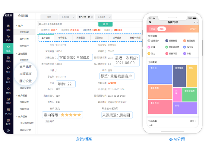This screenshot has height=151, width=205.
Task: Toggle the 体验 group checkbox
Action: pos(184,53)
